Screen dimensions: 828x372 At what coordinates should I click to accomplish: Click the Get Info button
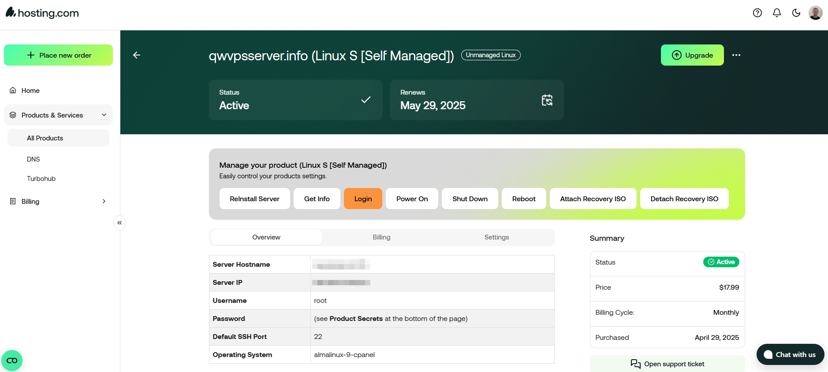pos(317,199)
